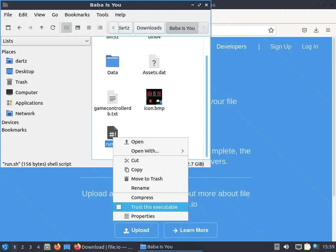Launch Firefox from the taskbar quick launcher

[57, 247]
